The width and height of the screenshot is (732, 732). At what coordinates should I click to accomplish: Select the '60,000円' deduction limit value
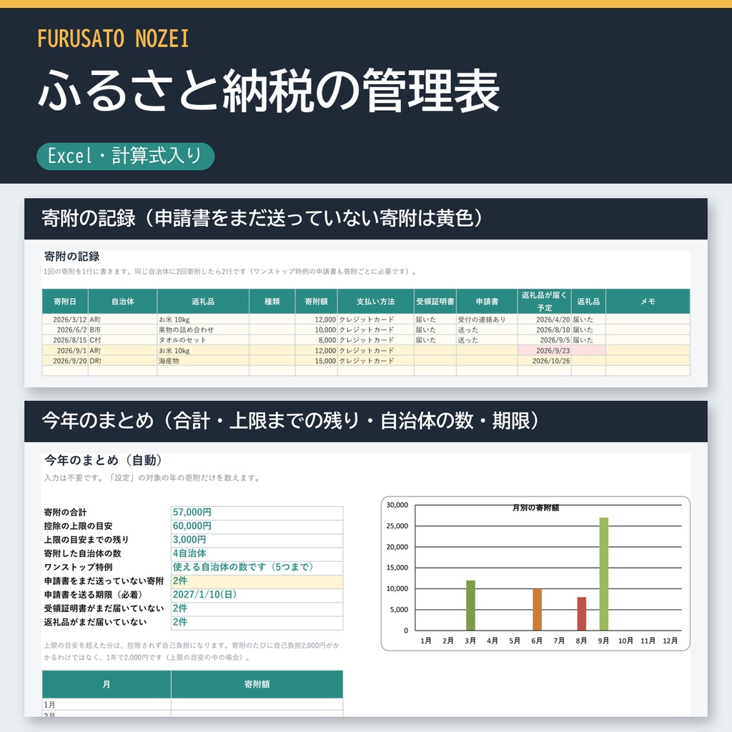click(257, 526)
